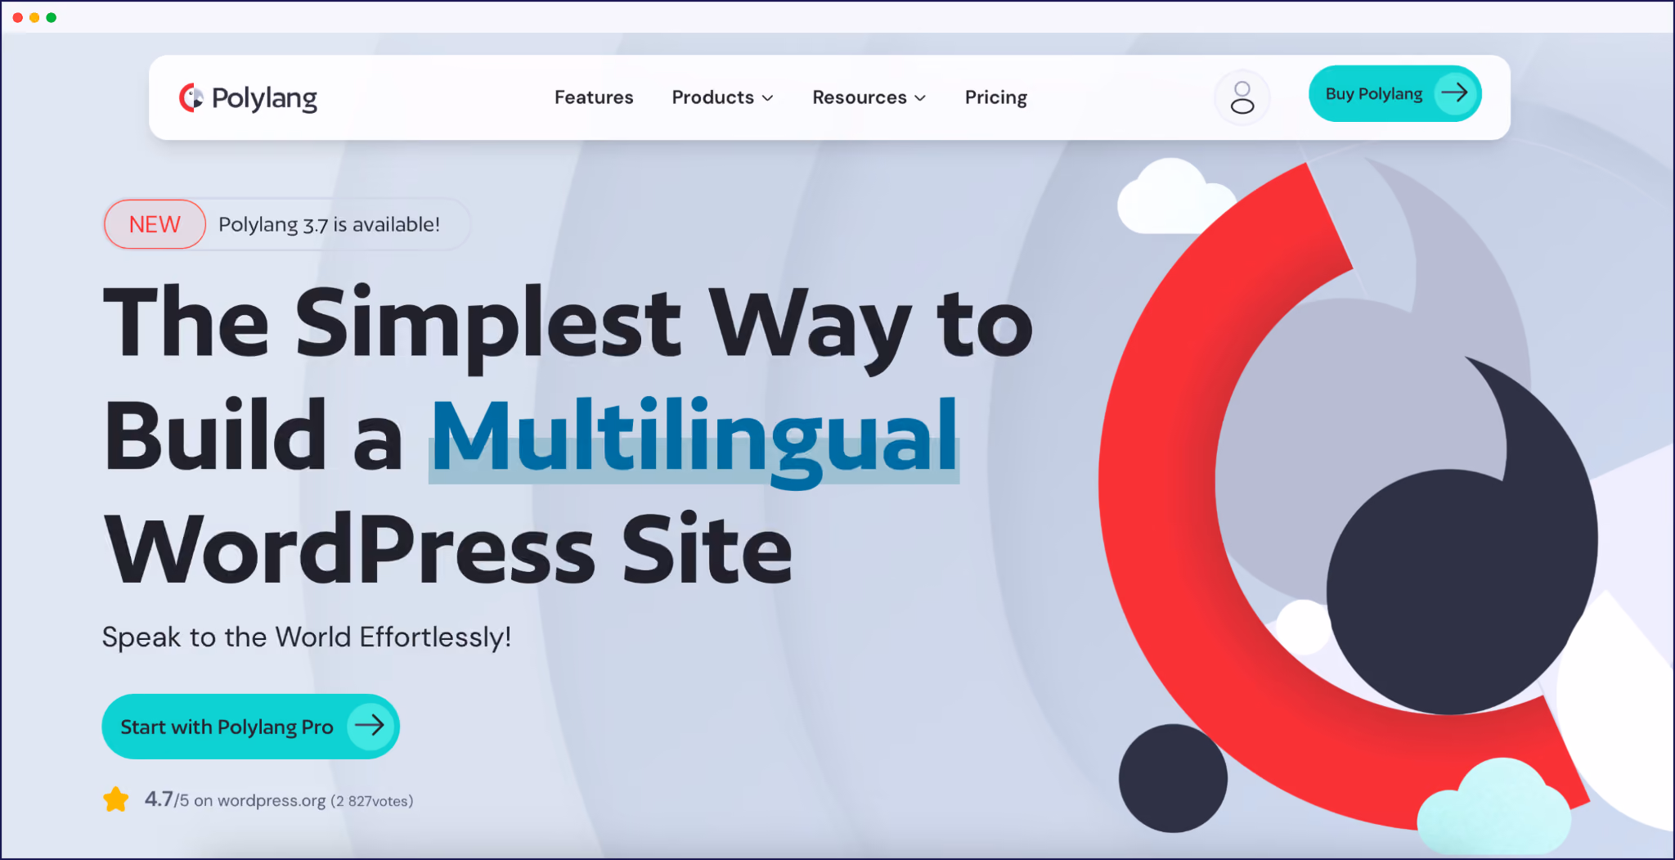Open the Features menu item
The width and height of the screenshot is (1675, 860).
click(x=594, y=97)
